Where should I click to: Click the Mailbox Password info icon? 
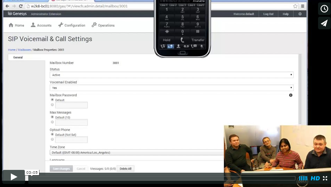coord(290,95)
